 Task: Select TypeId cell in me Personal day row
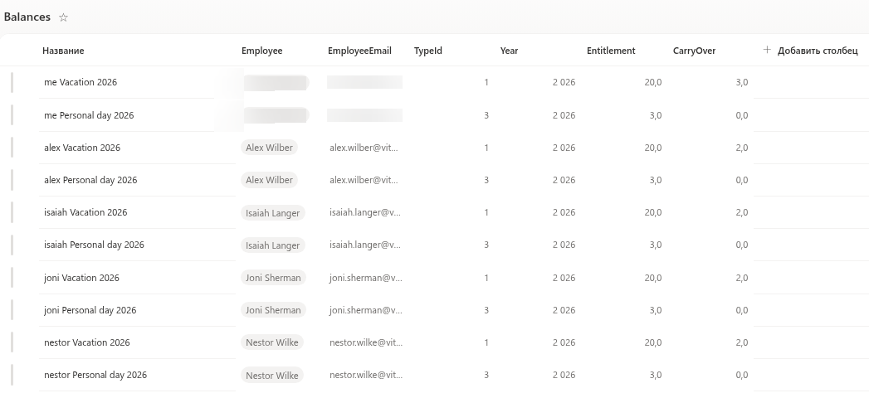click(486, 115)
